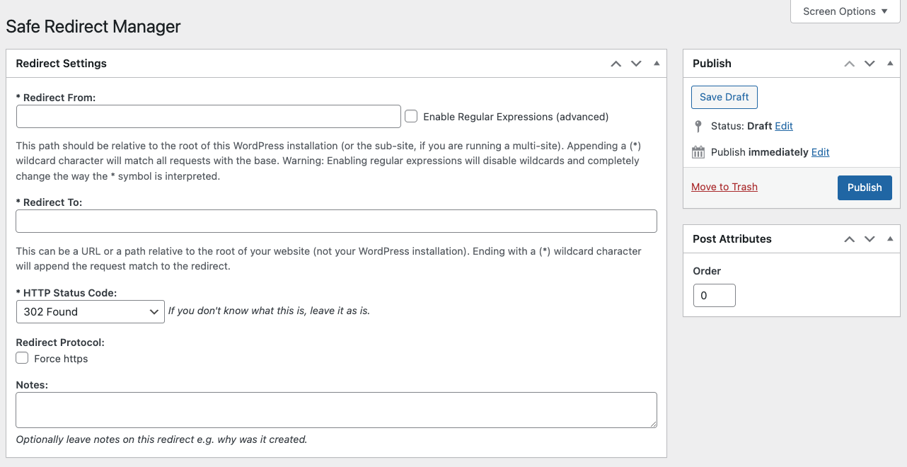This screenshot has height=467, width=907.
Task: Collapse the Publish panel
Action: pyautogui.click(x=889, y=63)
